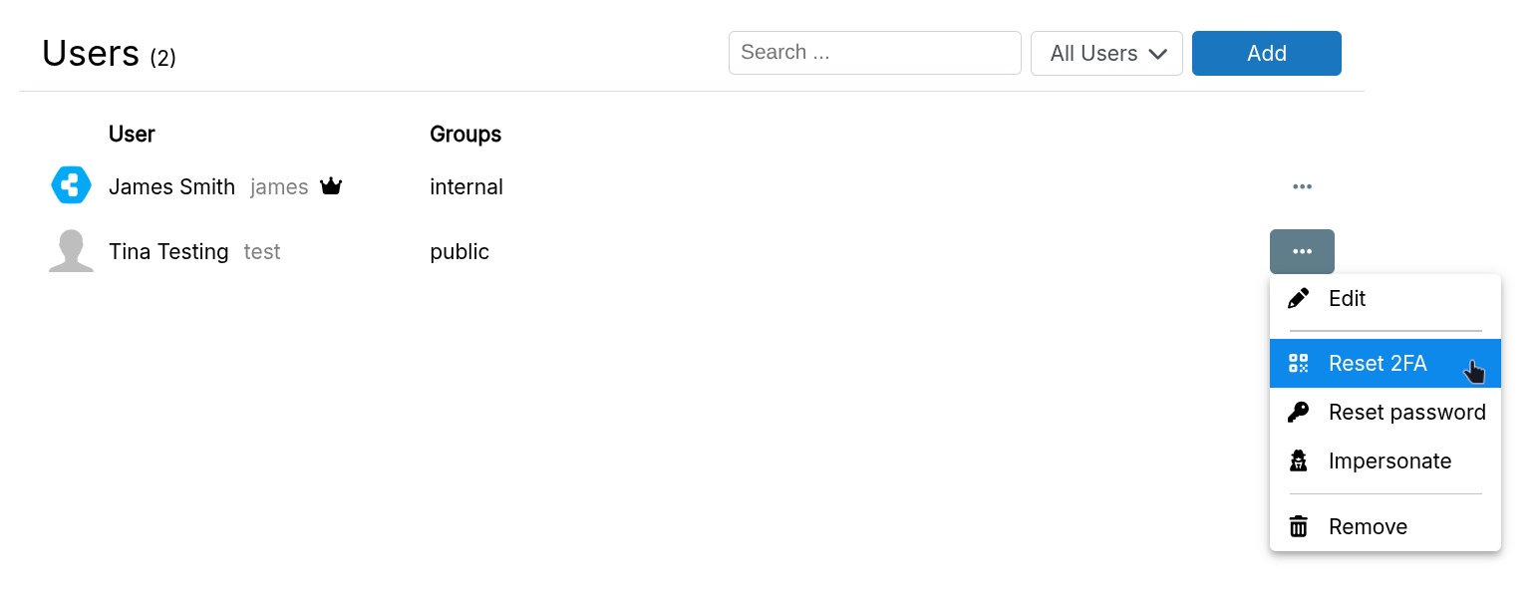The height and width of the screenshot is (610, 1539).
Task: Click Tina Testing's gray silhouette avatar
Action: 71,251
